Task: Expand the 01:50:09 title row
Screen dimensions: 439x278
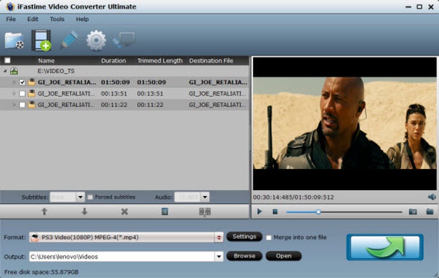Action: (14, 82)
